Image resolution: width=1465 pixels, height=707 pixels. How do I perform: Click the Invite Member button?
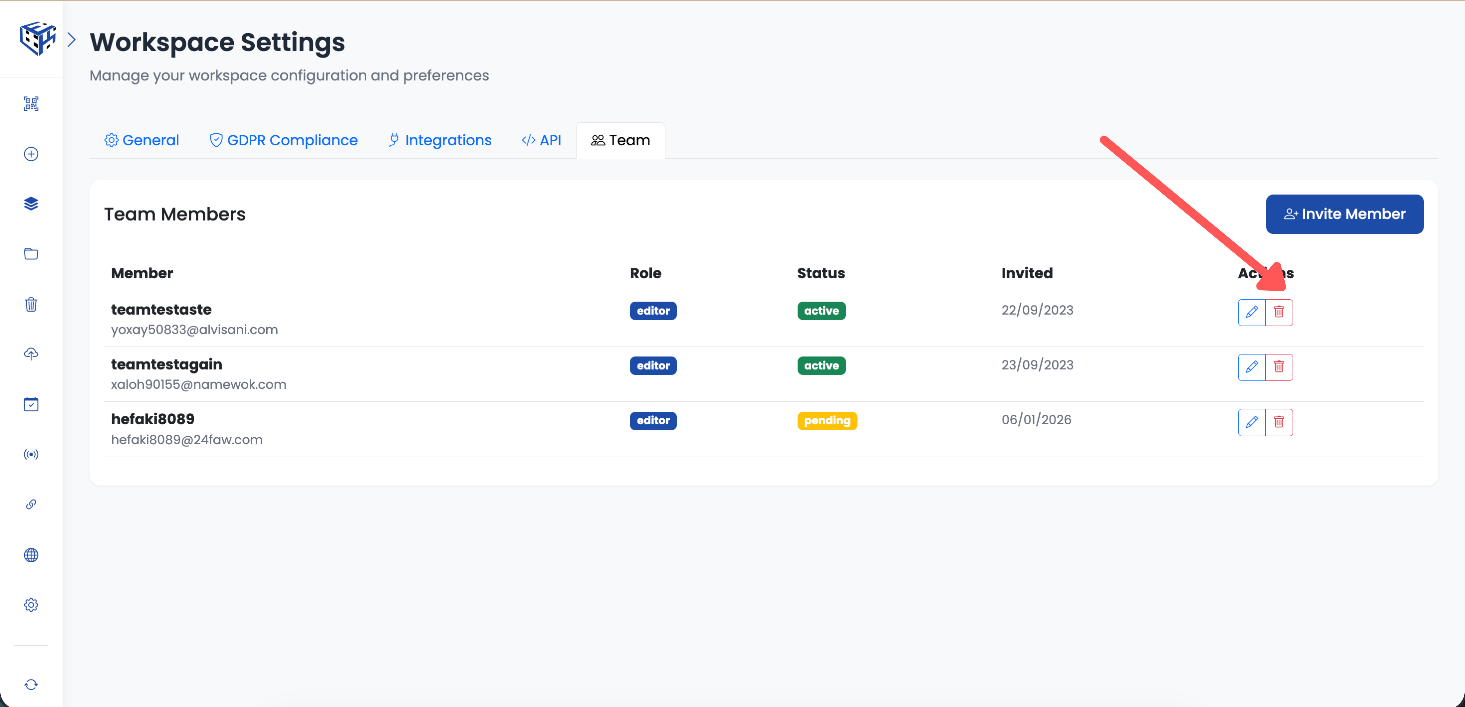click(x=1344, y=214)
